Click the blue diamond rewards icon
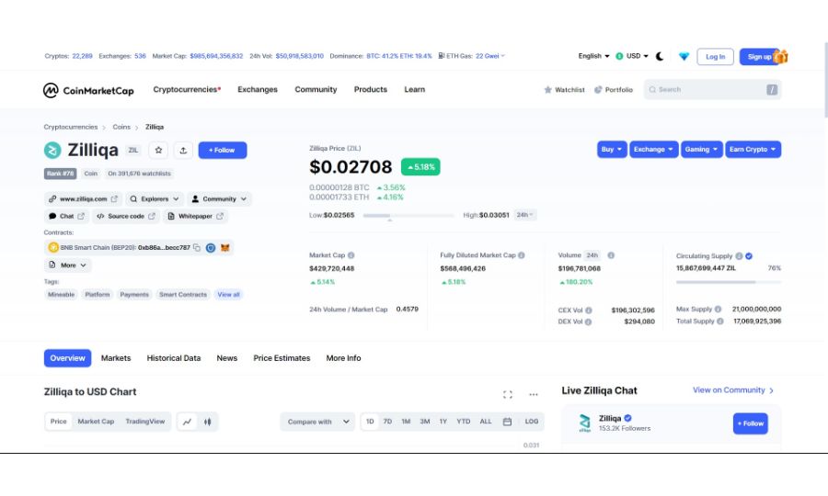 pyautogui.click(x=684, y=56)
